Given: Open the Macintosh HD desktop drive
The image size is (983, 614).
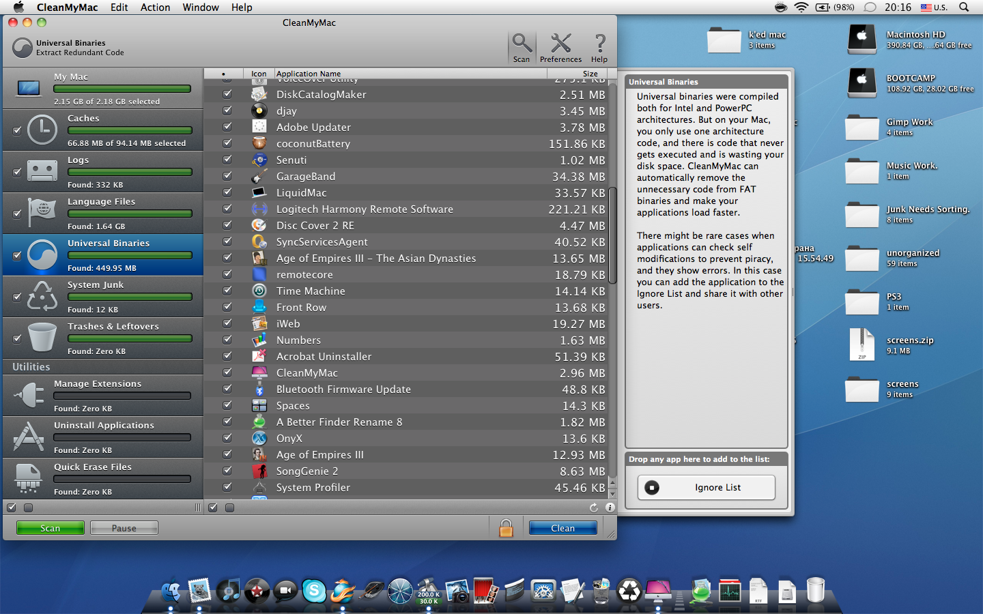Looking at the screenshot, I should (x=861, y=39).
